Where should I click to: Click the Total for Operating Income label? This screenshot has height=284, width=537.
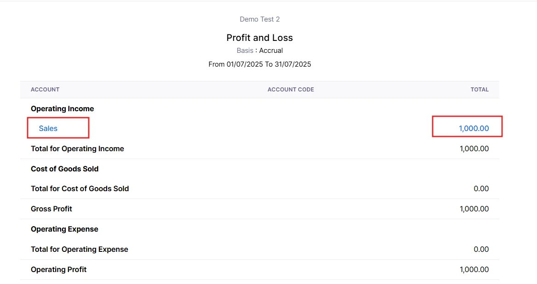pyautogui.click(x=77, y=149)
